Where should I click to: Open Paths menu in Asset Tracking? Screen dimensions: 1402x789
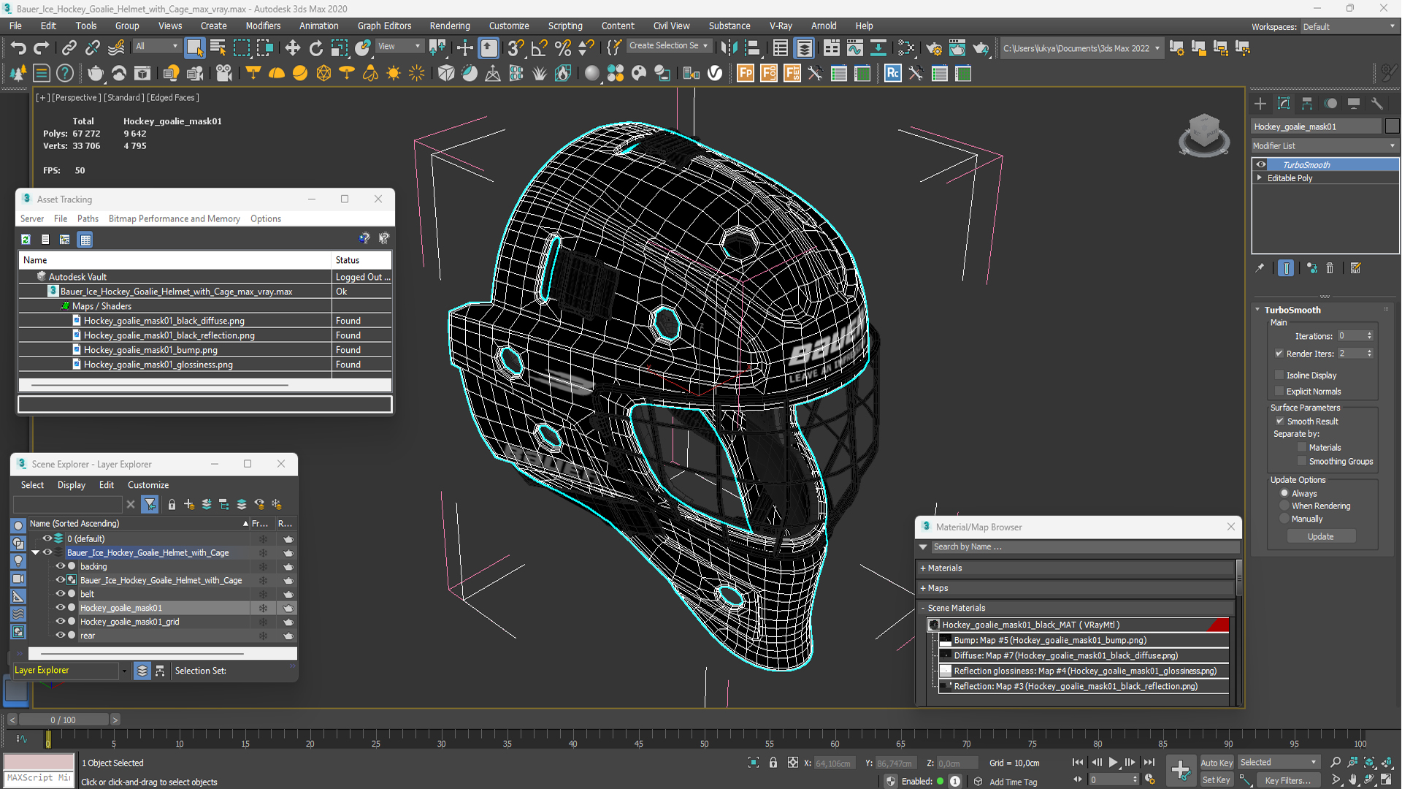point(88,218)
